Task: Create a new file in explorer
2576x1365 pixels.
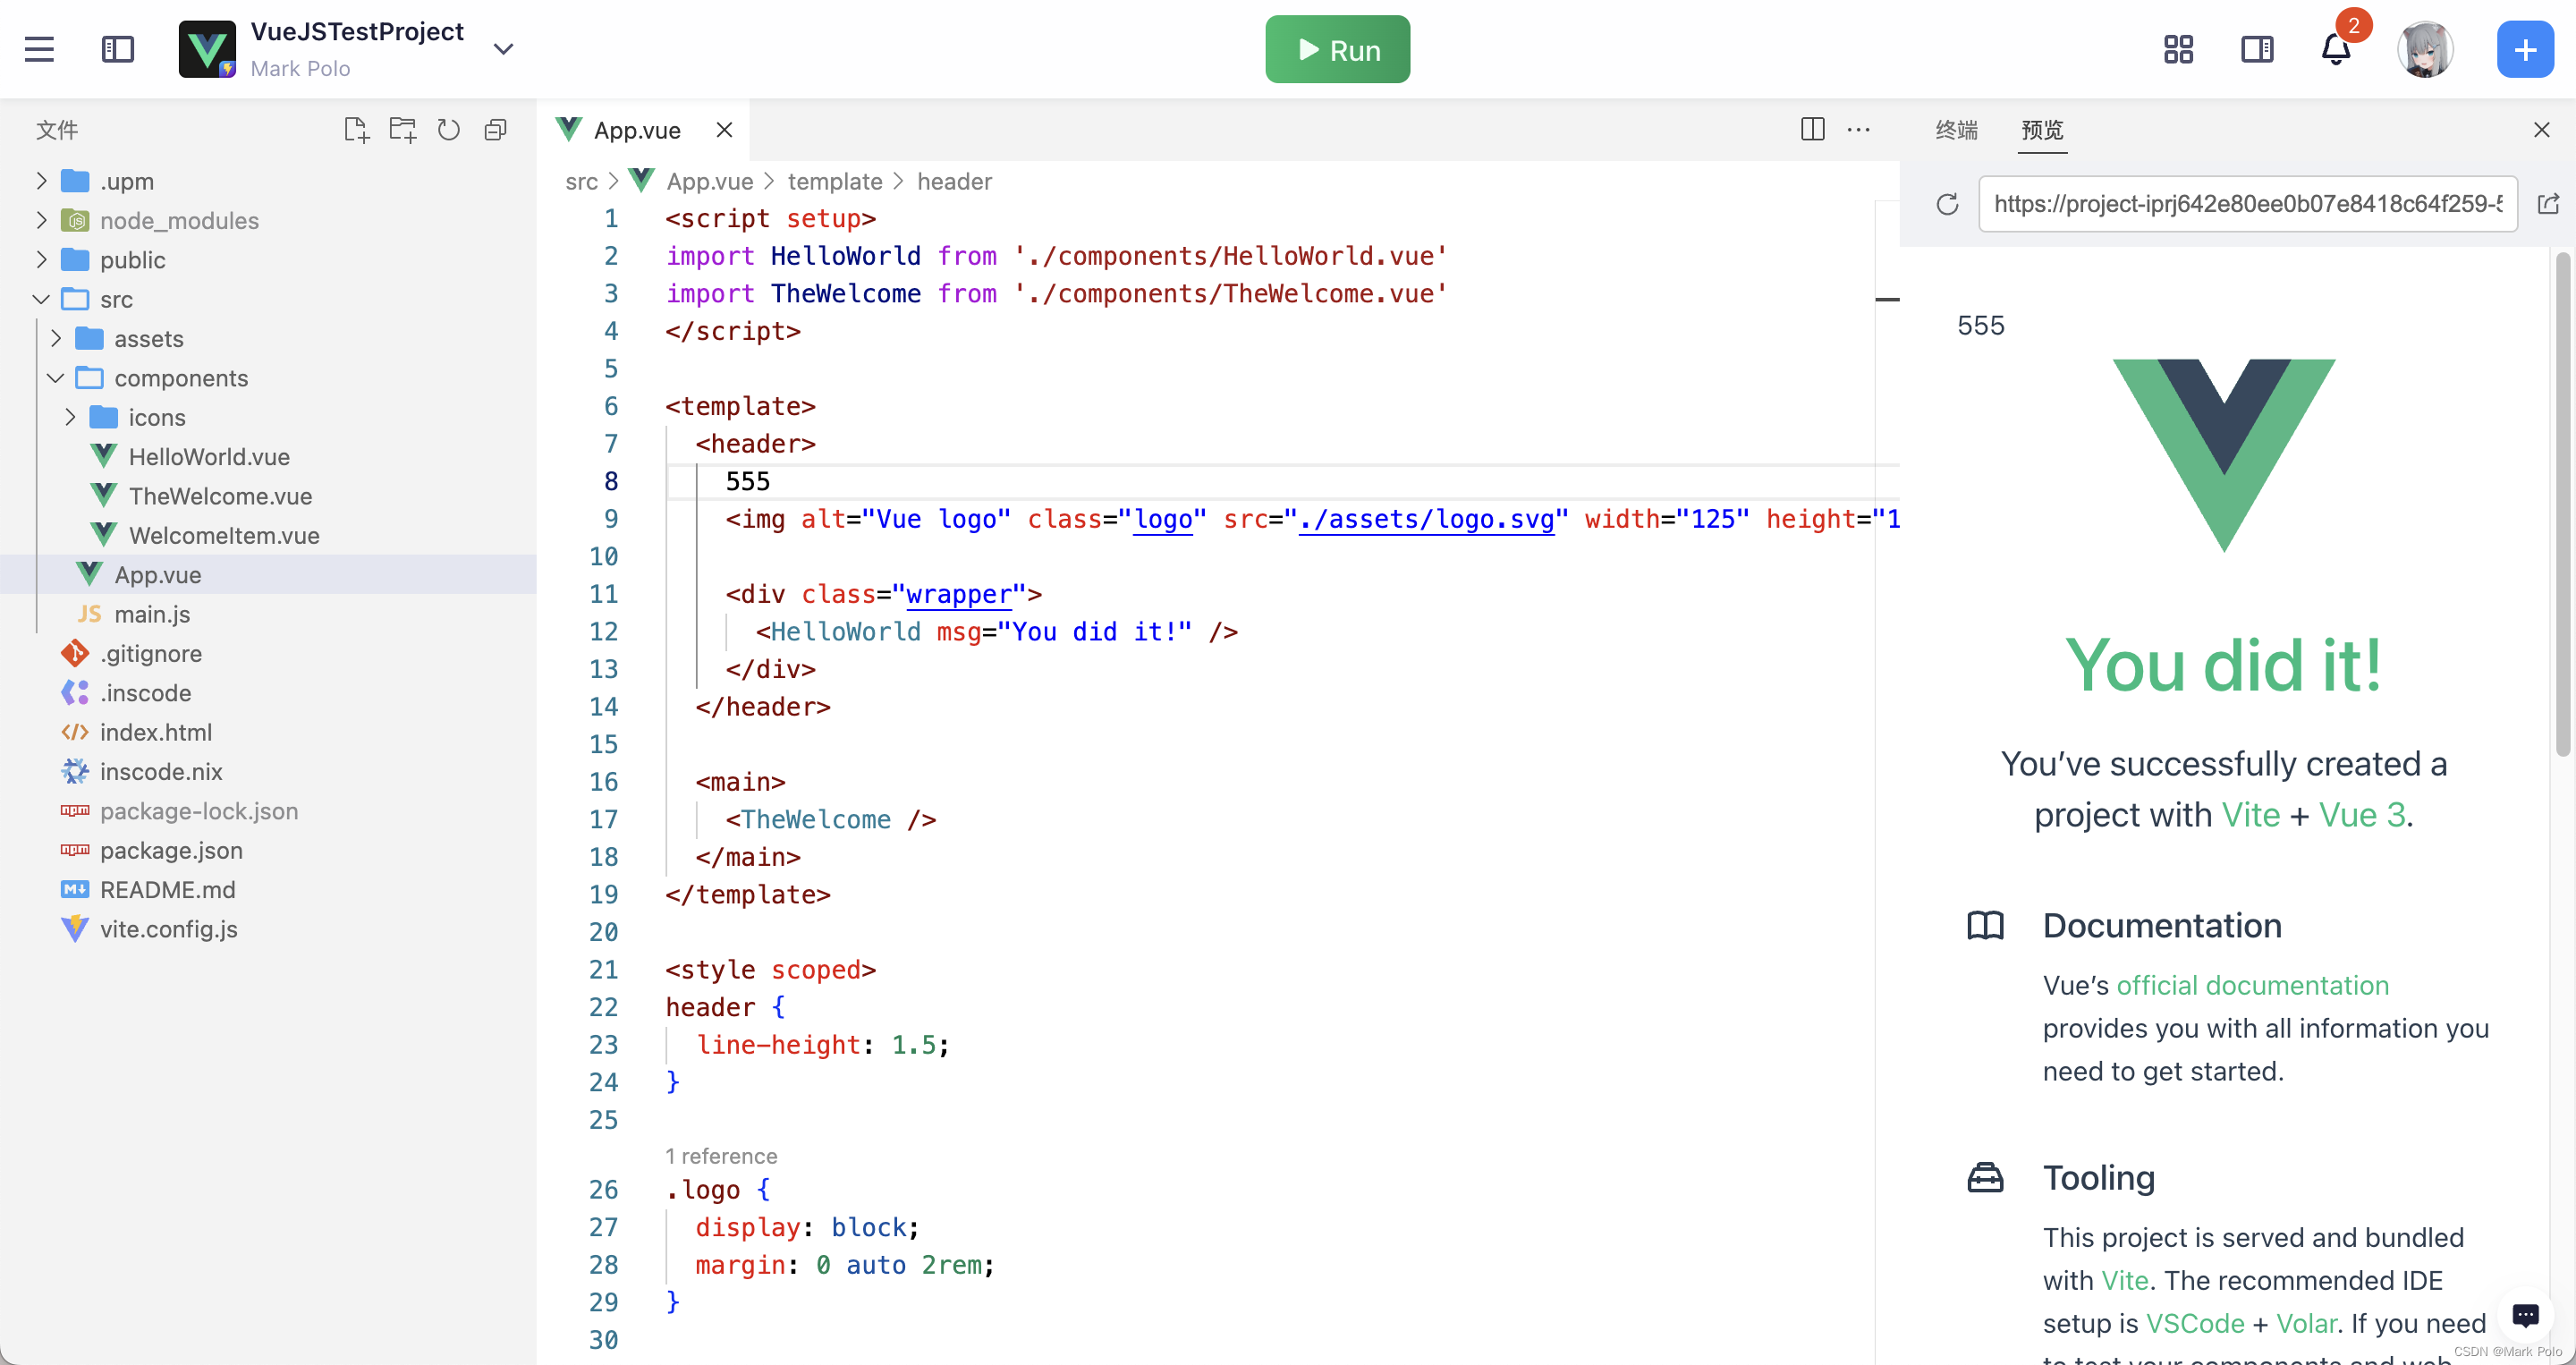Action: click(356, 130)
